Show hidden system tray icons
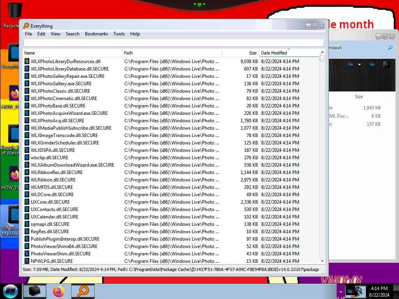This screenshot has width=399, height=299. tap(341, 291)
